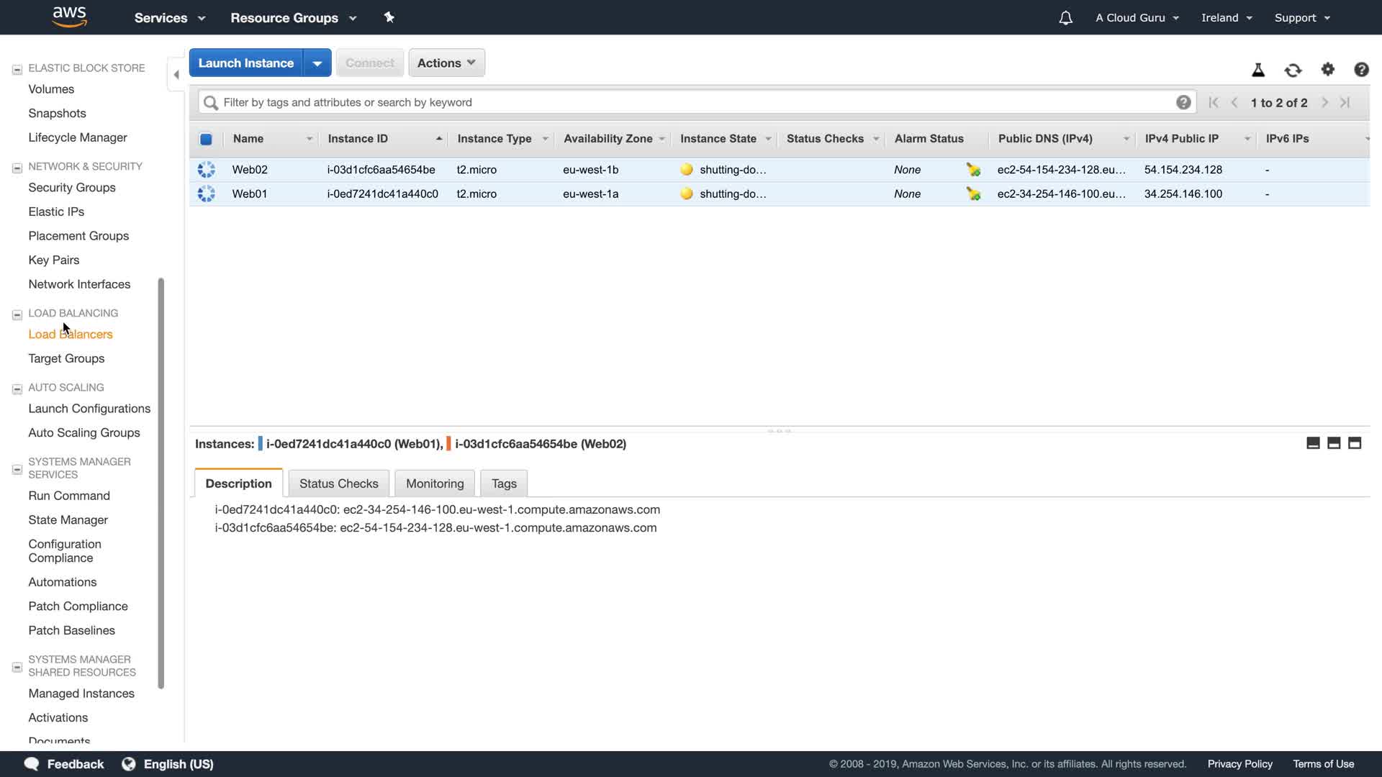This screenshot has height=777, width=1382.
Task: Click the refresh instances icon
Action: tap(1293, 70)
